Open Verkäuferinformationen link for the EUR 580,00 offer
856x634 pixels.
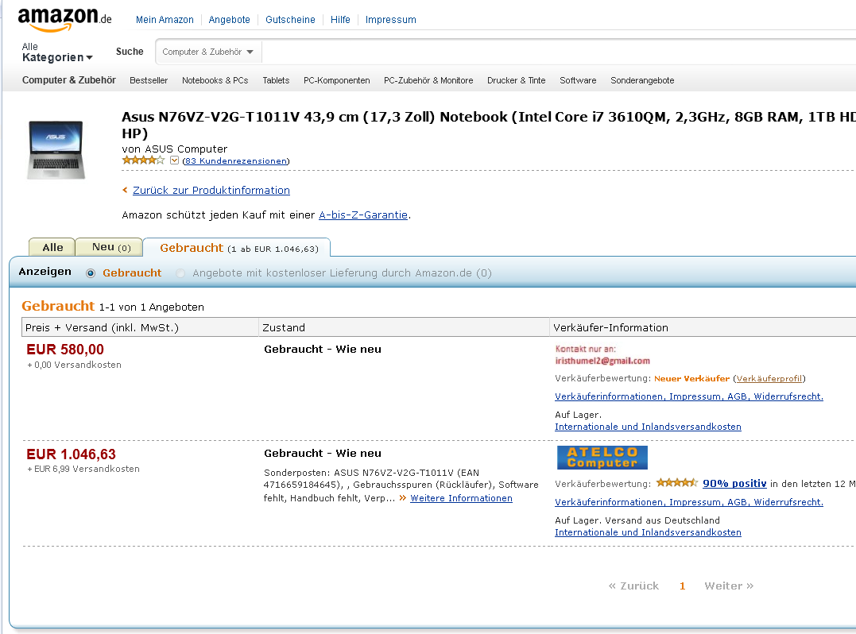tap(689, 396)
